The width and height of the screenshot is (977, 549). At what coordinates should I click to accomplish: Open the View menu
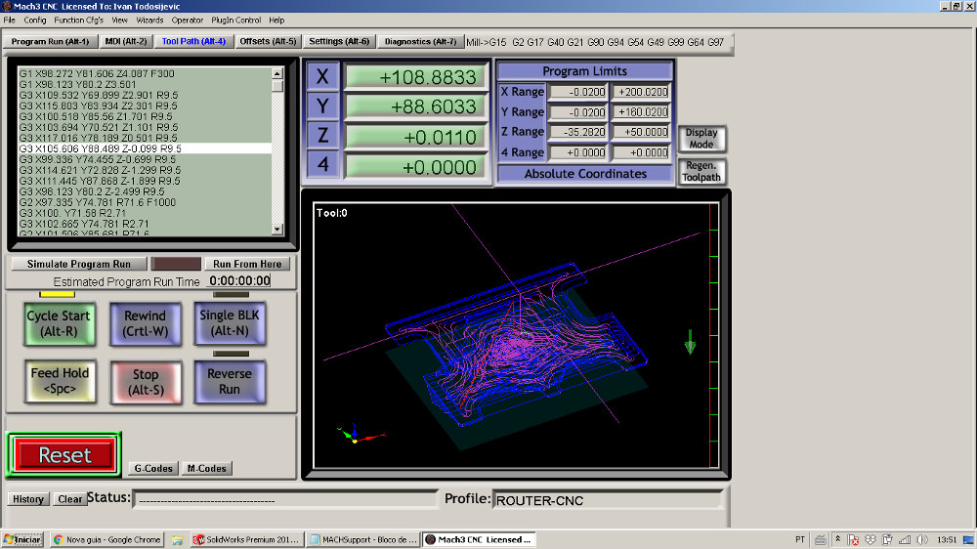(x=119, y=20)
